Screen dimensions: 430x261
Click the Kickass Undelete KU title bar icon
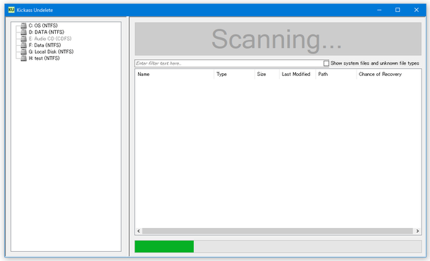pyautogui.click(x=11, y=10)
